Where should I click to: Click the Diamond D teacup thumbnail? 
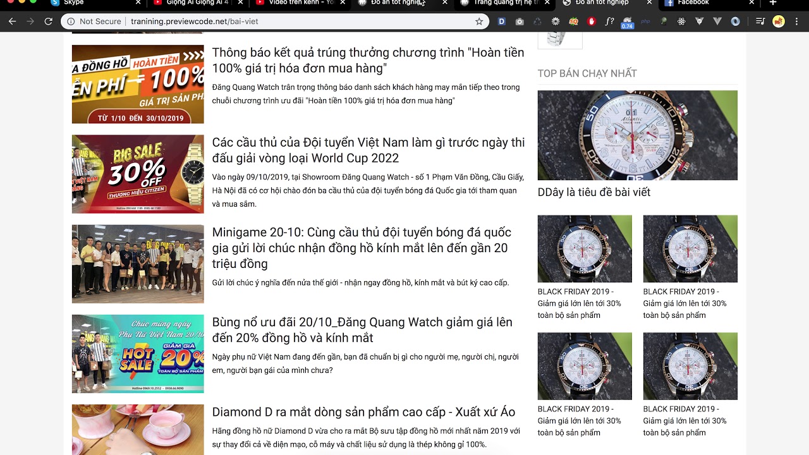(138, 430)
